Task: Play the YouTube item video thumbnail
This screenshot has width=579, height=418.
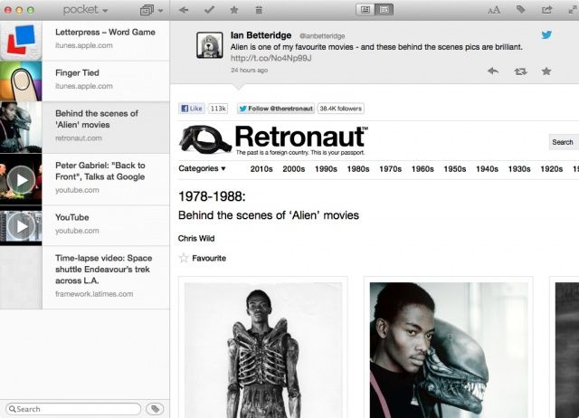Action: 21,225
